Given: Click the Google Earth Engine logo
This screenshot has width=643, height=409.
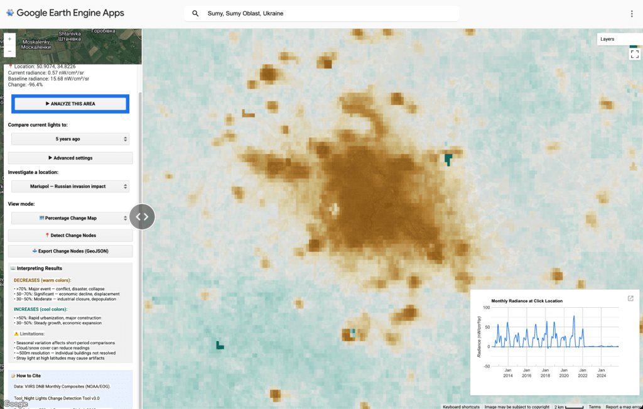Looking at the screenshot, I should click(x=10, y=13).
